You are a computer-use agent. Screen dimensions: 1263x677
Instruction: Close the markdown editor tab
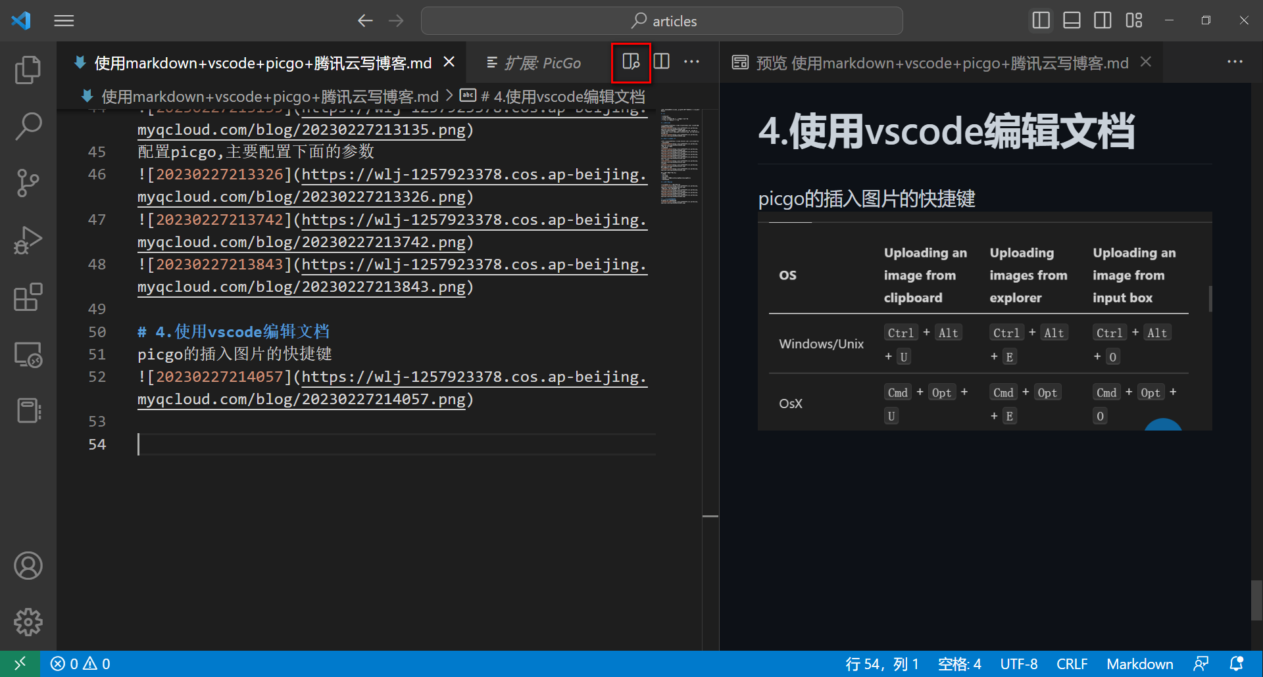tap(449, 62)
